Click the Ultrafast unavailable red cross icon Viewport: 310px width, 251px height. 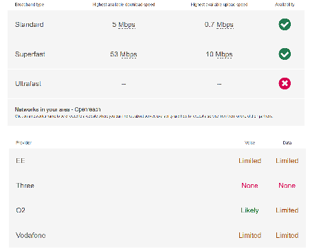pos(285,83)
